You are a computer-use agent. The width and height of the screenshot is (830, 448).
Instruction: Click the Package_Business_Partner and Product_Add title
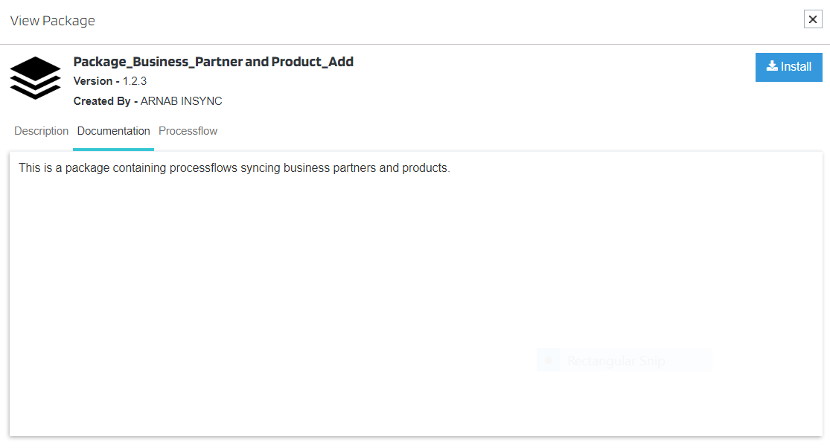point(213,62)
